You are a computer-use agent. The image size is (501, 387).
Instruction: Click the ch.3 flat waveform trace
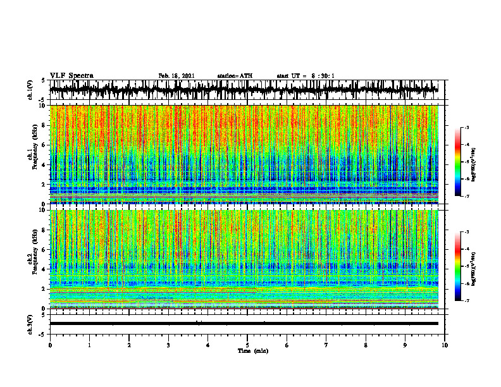click(244, 324)
